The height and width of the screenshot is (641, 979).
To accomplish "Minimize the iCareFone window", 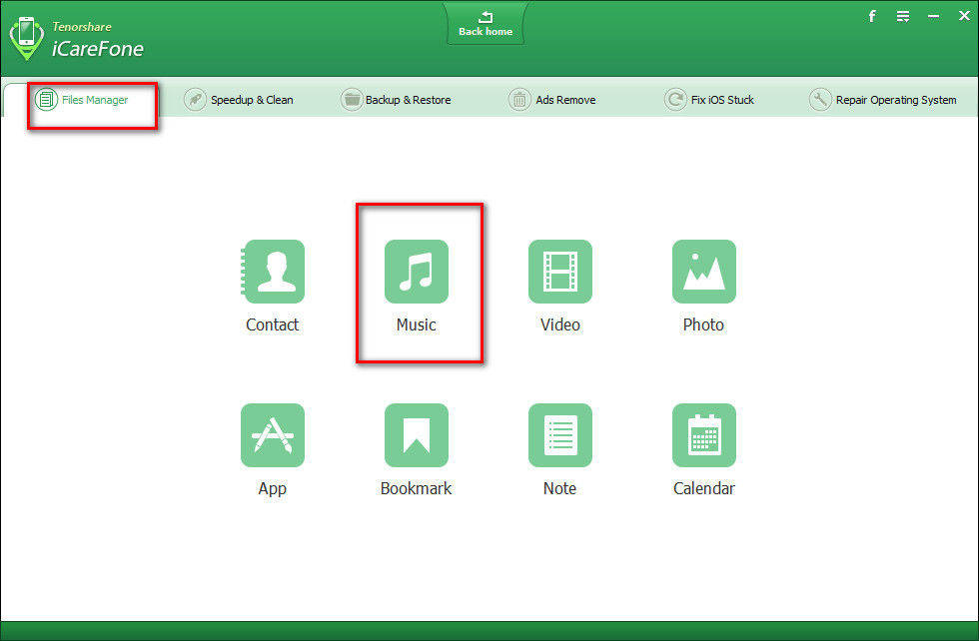I will (x=933, y=16).
